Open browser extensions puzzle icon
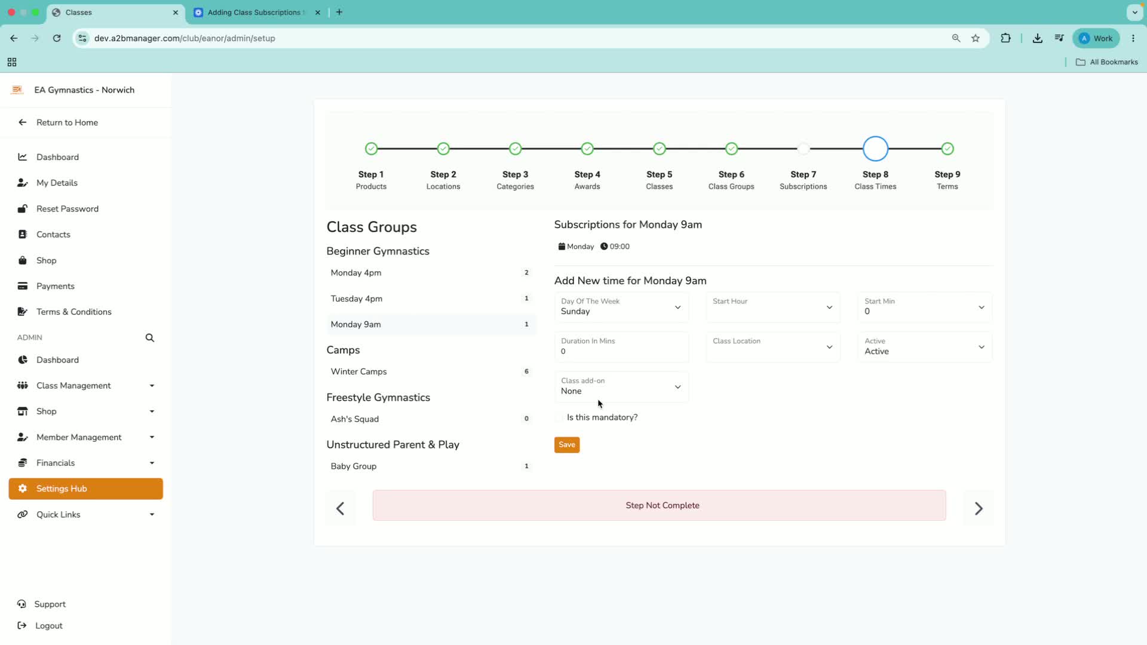 1006,38
